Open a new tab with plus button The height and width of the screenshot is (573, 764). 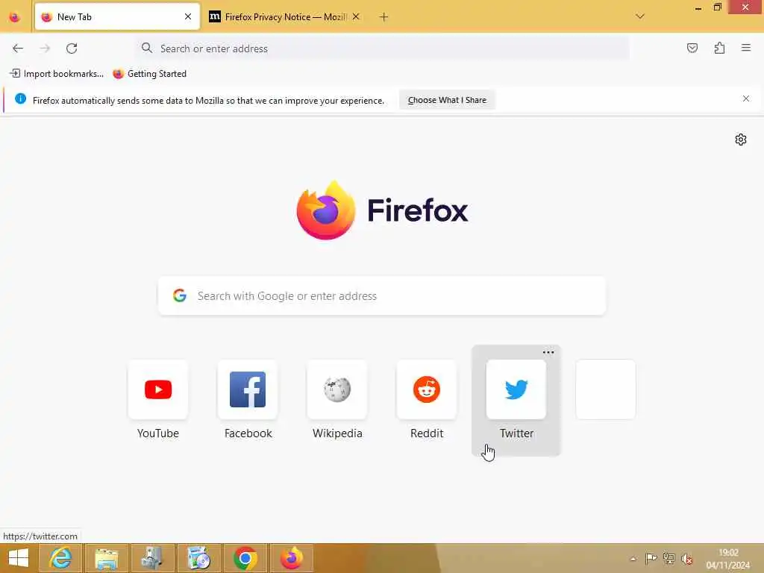[383, 17]
